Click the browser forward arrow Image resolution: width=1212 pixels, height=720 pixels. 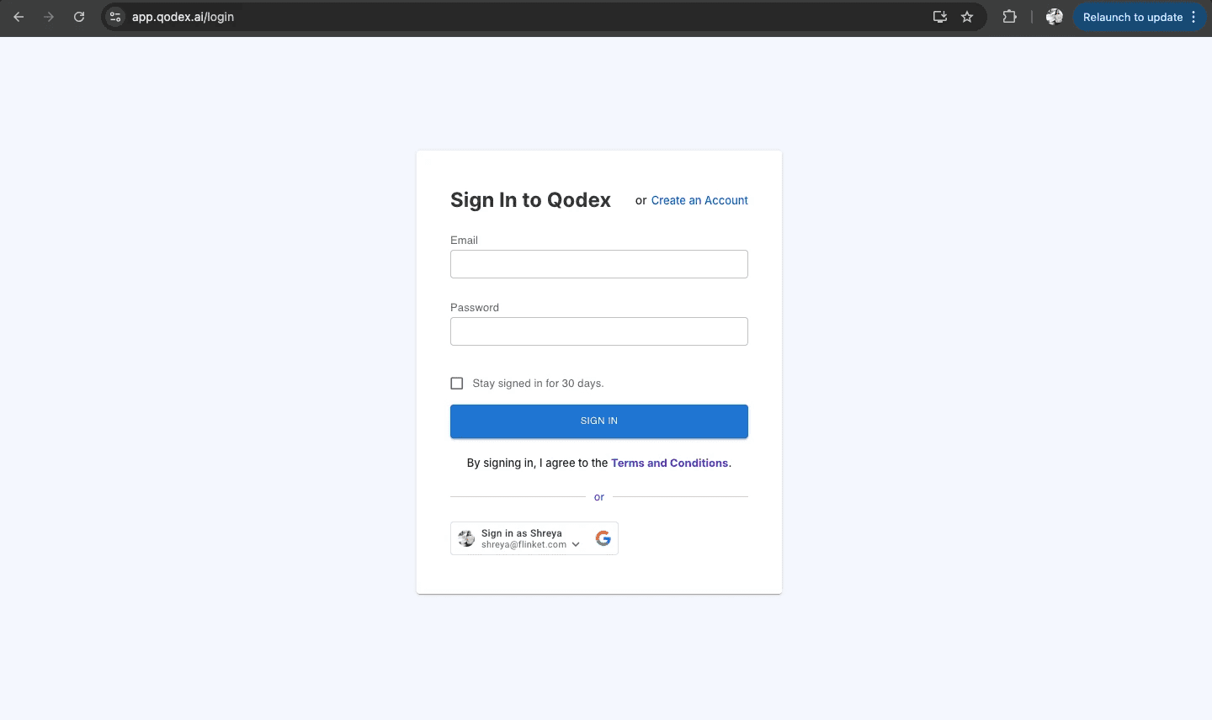(49, 17)
